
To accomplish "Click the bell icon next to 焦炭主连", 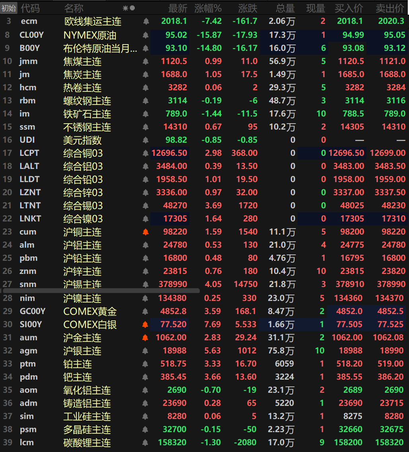I will pos(146,74).
